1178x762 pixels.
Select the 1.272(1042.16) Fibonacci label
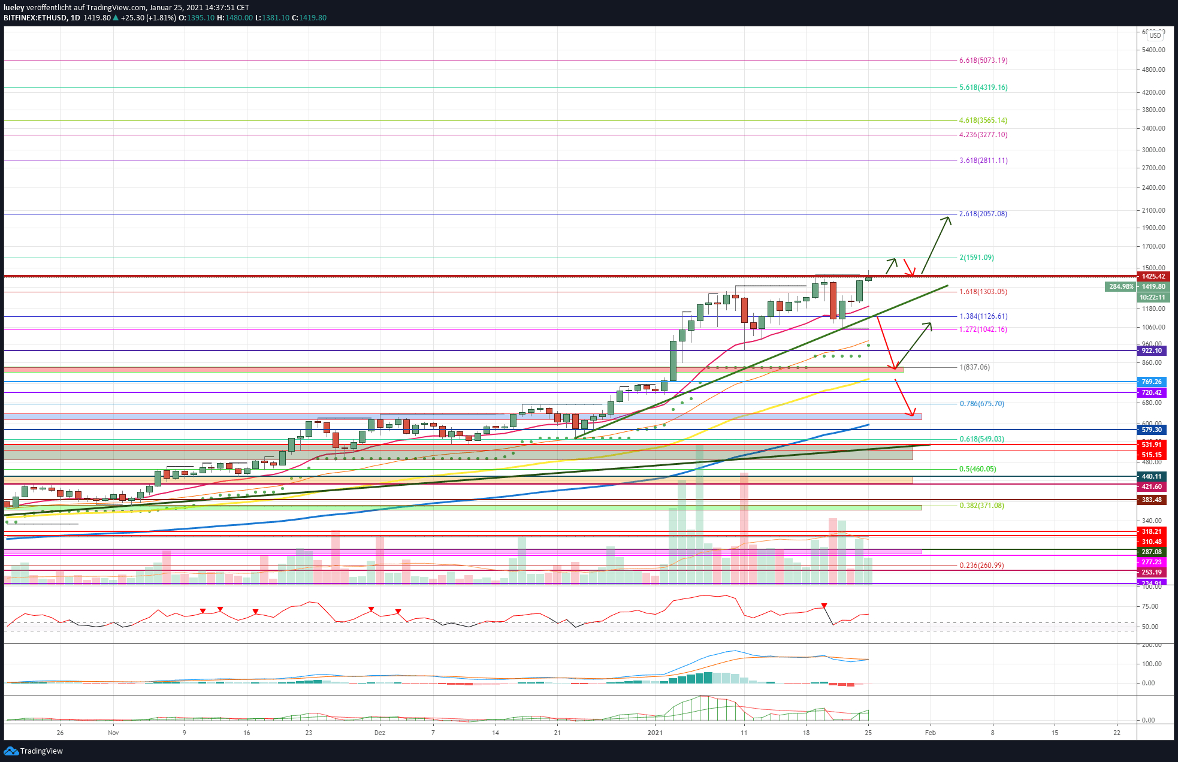click(983, 329)
